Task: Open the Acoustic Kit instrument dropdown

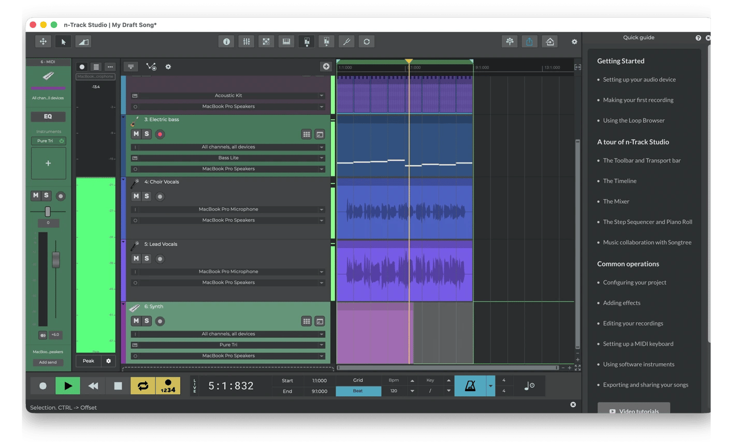Action: pyautogui.click(x=228, y=96)
